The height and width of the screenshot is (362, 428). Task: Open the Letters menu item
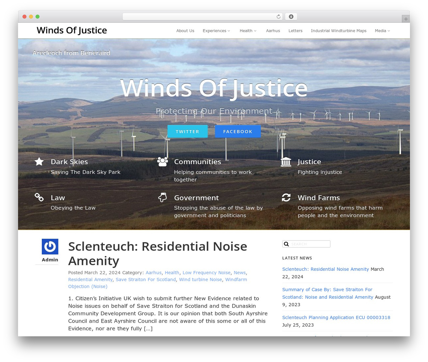click(x=295, y=31)
